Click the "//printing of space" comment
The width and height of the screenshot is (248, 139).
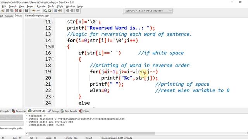pos(182,84)
